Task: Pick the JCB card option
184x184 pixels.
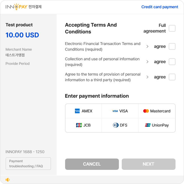Action: pyautogui.click(x=84, y=125)
